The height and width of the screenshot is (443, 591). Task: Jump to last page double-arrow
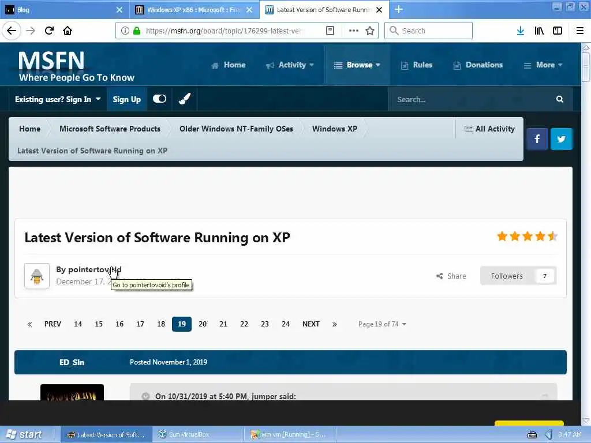334,324
